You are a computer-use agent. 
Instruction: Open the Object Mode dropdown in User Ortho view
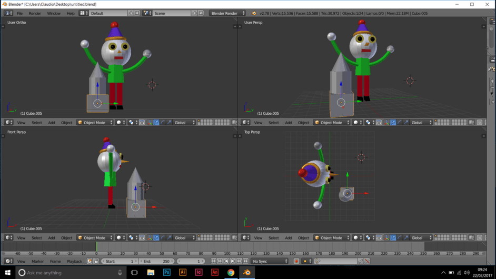[x=95, y=123]
